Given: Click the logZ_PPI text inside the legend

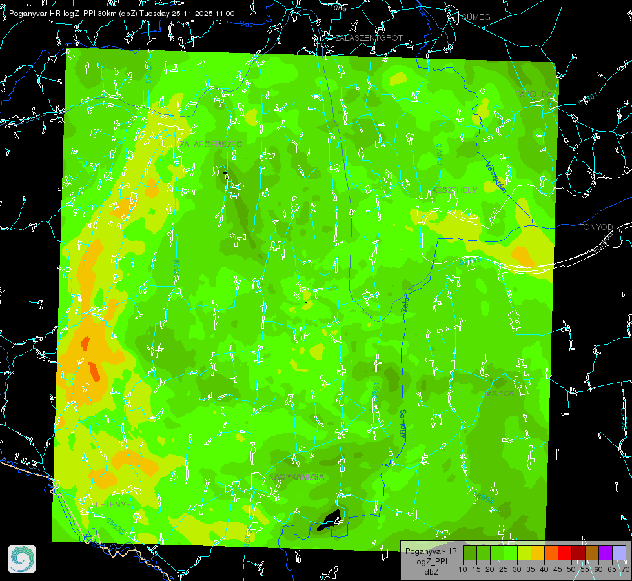Looking at the screenshot, I should point(431,561).
